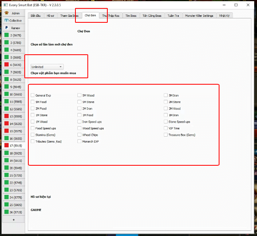The width and height of the screenshot is (257, 236).
Task: Select green-status account 2 (5675)
Action: click(x=13, y=35)
